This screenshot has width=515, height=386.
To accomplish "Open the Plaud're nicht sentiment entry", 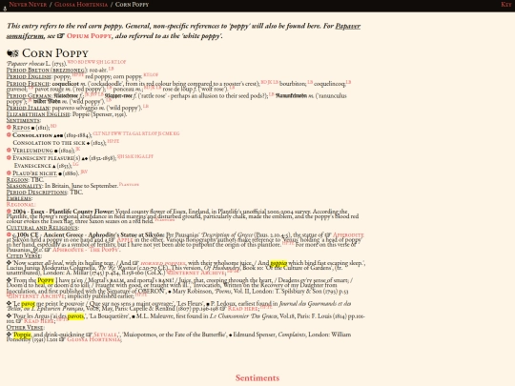I will click(x=35, y=173).
